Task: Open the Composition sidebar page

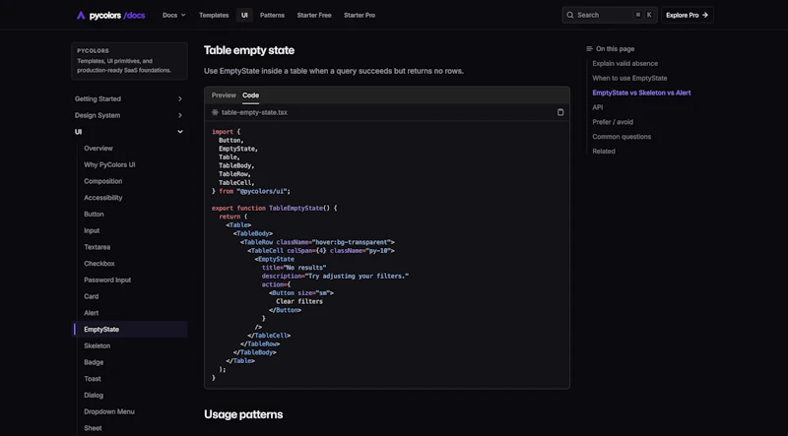Action: [x=103, y=181]
